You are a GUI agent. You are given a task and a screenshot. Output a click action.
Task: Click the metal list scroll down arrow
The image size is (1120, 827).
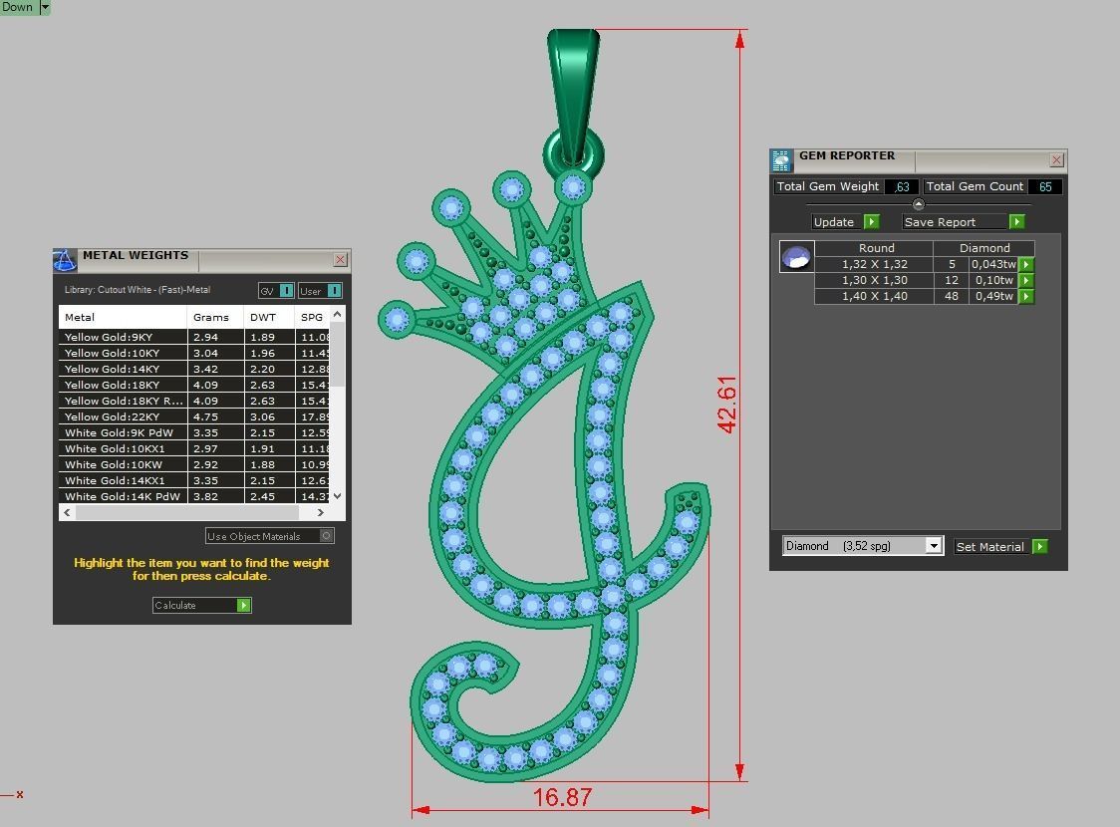(337, 496)
